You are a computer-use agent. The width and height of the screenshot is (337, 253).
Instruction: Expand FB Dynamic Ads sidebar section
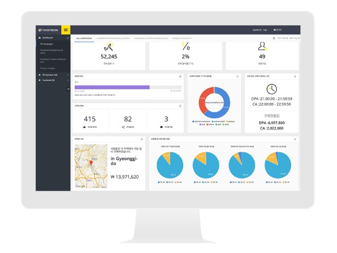68,74
